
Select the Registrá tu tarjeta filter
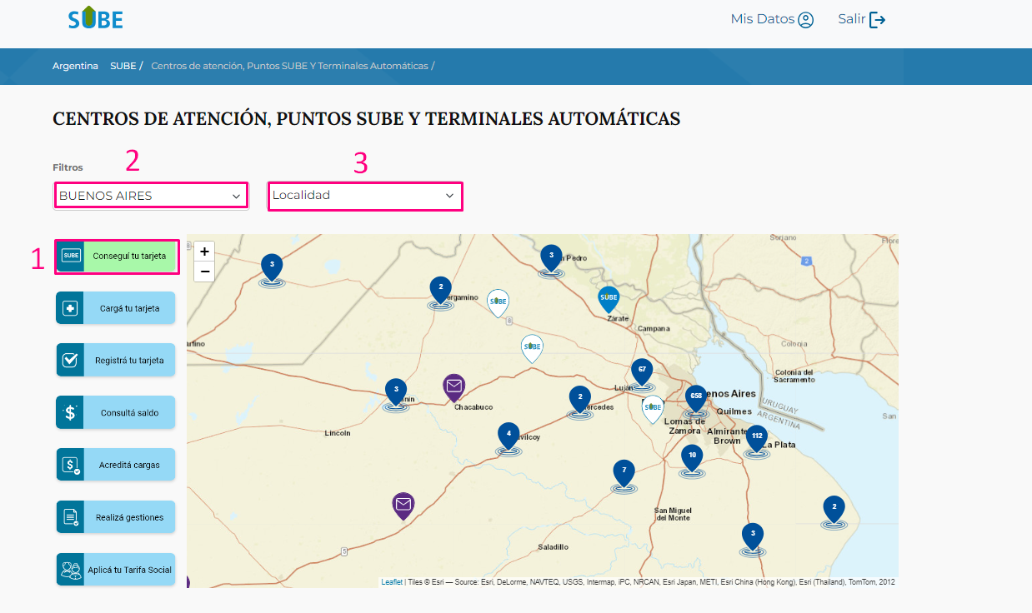click(116, 361)
